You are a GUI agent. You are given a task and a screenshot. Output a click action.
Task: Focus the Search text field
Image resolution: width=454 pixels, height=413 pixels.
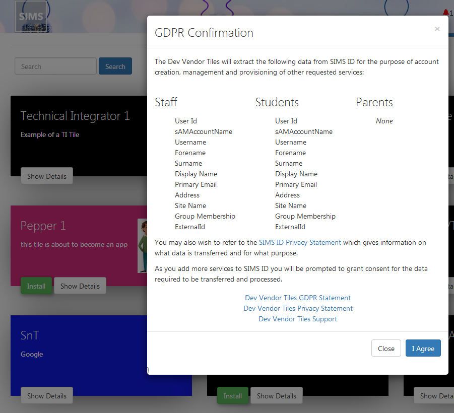pyautogui.click(x=55, y=66)
